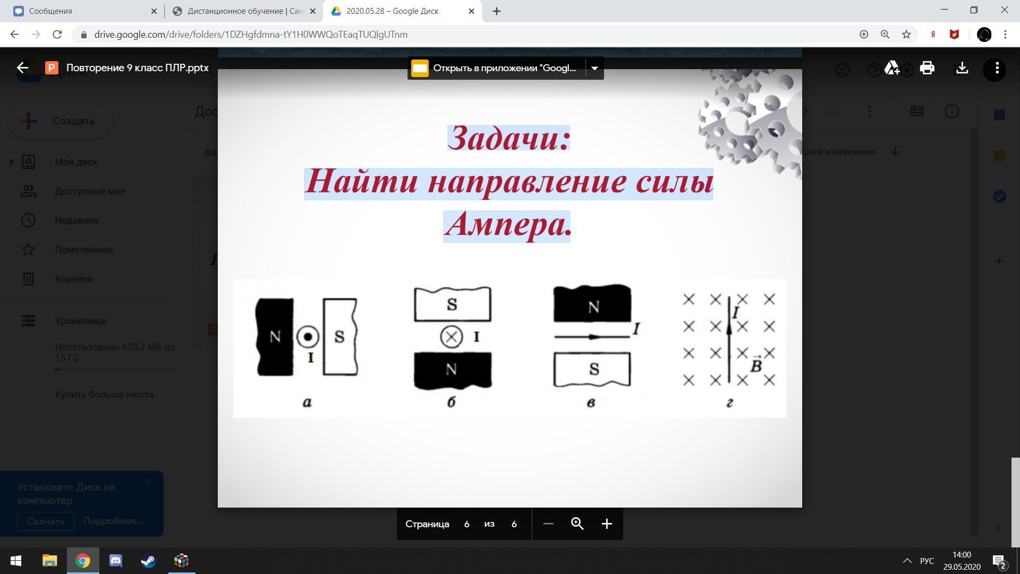
Task: Click the Скачать button
Action: (x=46, y=521)
